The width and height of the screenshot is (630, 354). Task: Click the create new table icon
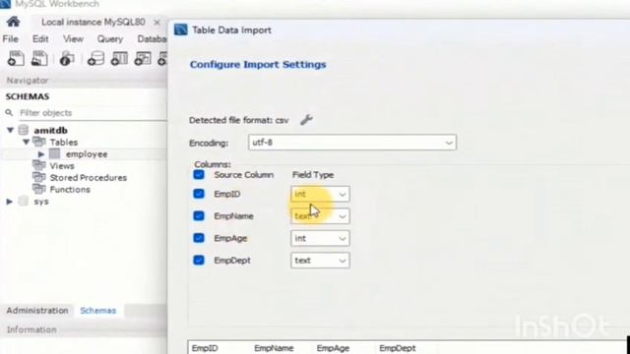point(119,59)
